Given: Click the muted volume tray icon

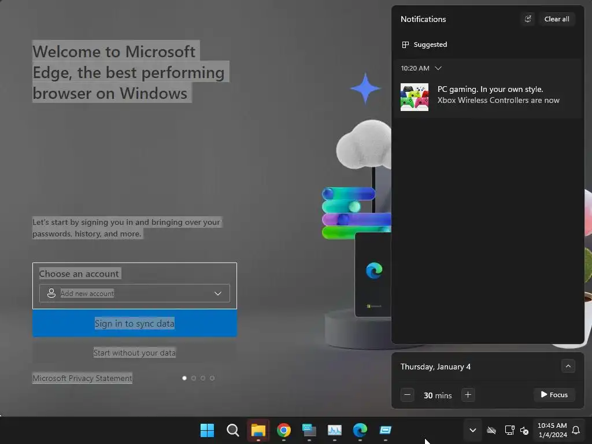Looking at the screenshot, I should pyautogui.click(x=524, y=430).
